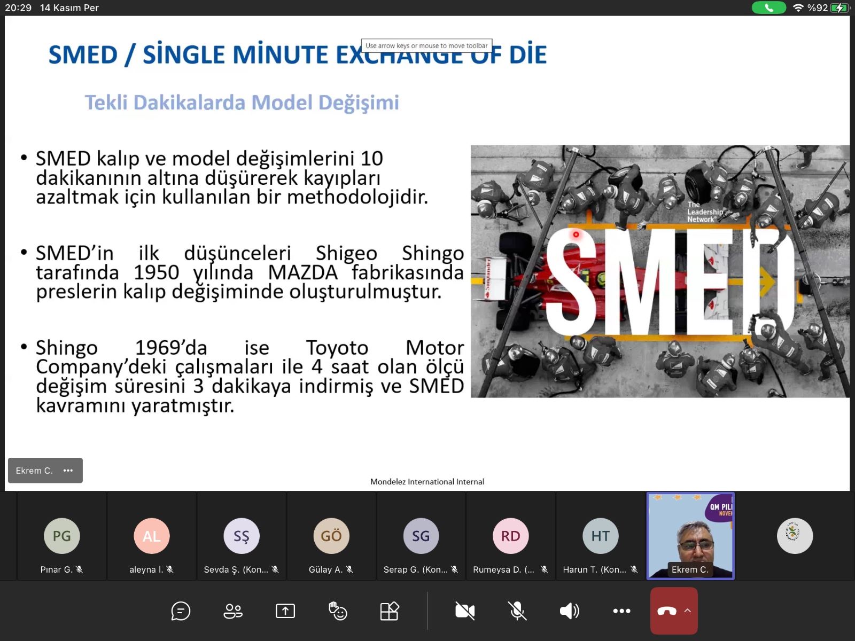Open options next to Ekrem C. label
The image size is (855, 641).
(x=68, y=471)
